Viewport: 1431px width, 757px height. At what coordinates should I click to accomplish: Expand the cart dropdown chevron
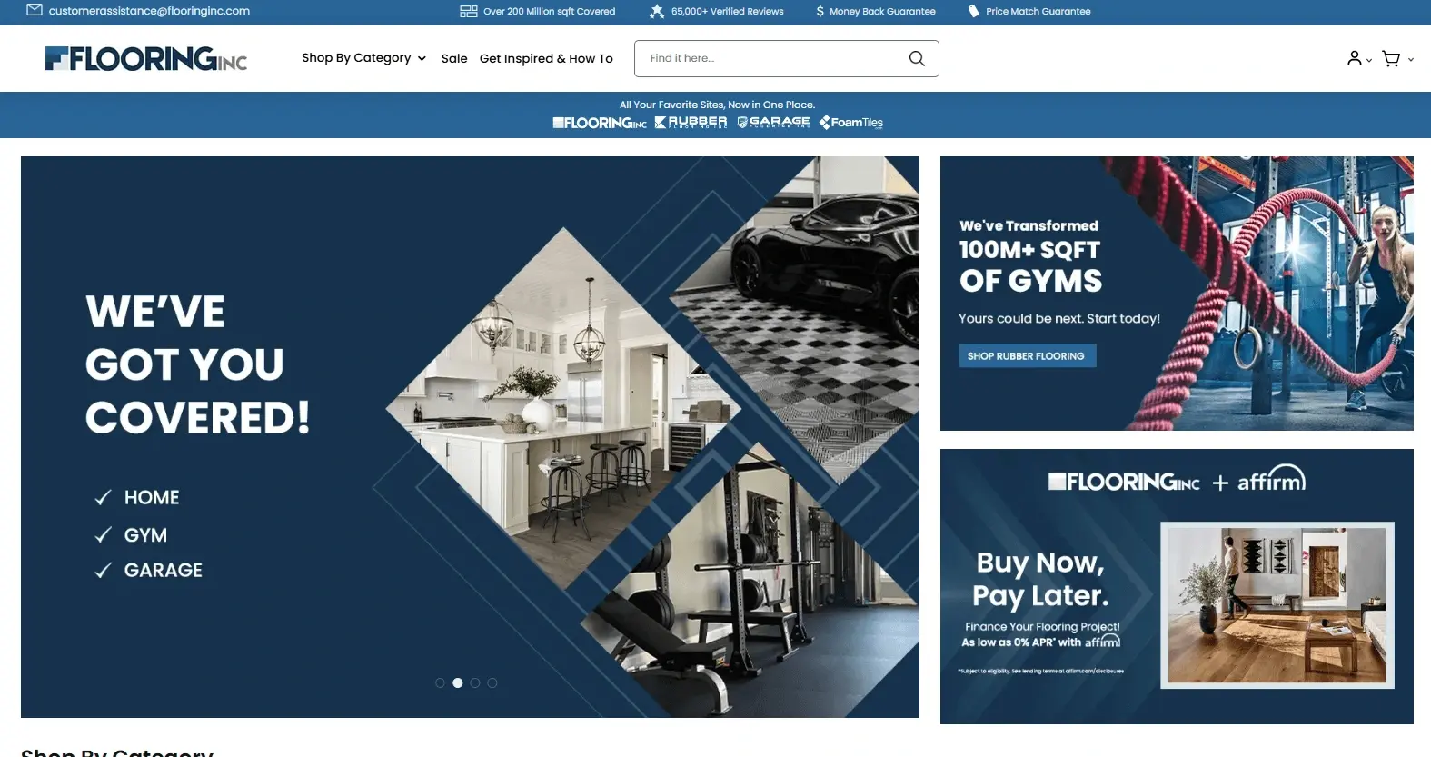(1410, 60)
